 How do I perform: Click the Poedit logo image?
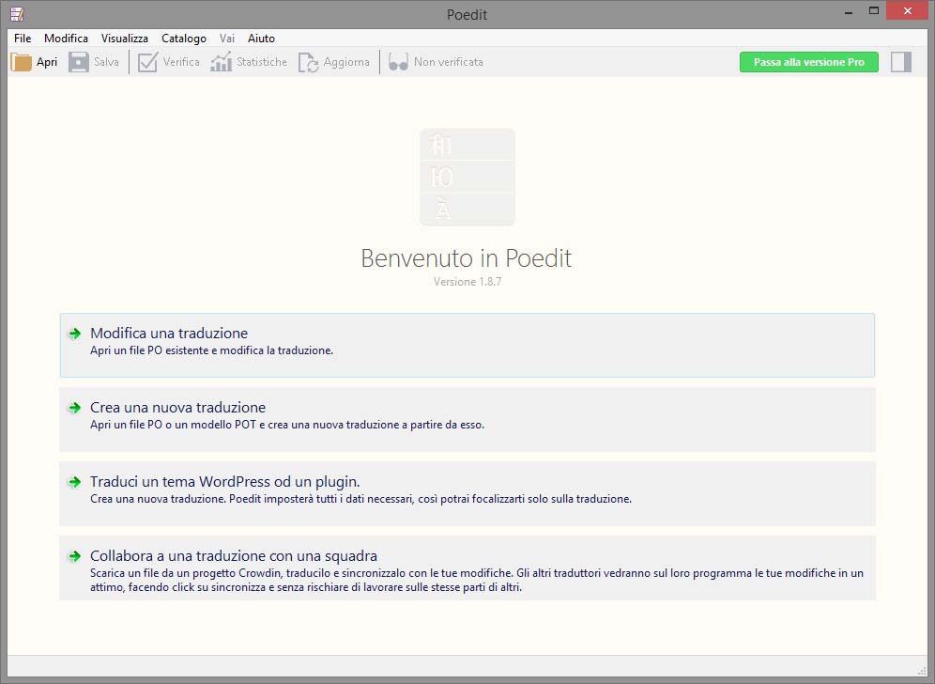[467, 178]
